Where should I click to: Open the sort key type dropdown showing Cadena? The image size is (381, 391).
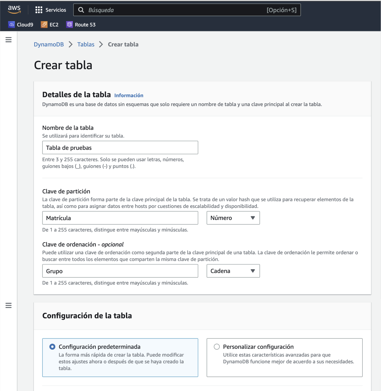(233, 271)
